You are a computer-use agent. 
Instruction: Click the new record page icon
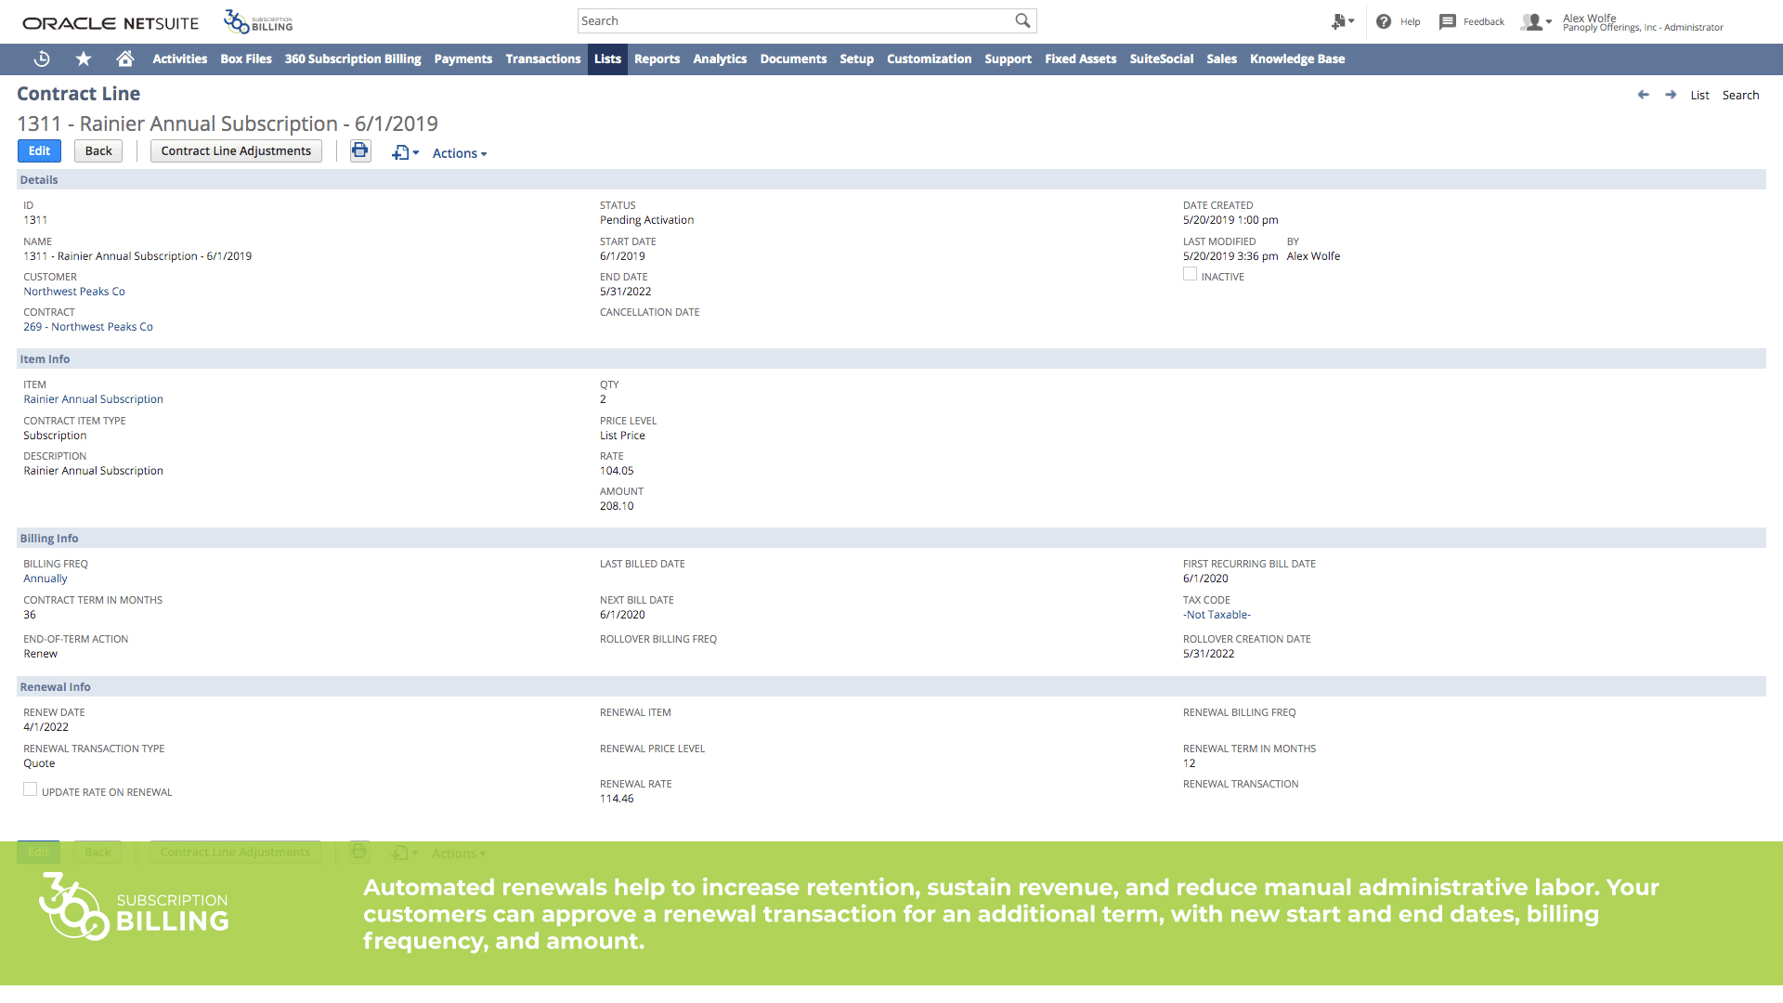[x=400, y=152]
